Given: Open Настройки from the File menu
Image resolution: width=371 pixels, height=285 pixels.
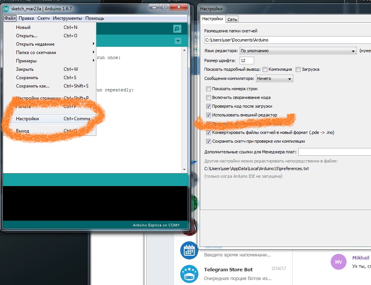Looking at the screenshot, I should coord(50,119).
